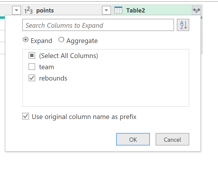Click the table icon beside Table2 header

[119, 10]
